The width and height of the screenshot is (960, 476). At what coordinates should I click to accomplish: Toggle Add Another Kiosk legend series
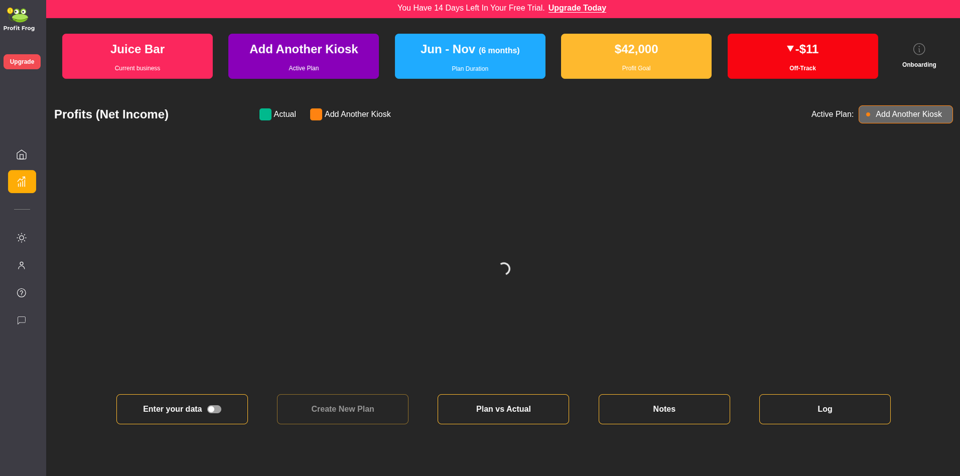[357, 115]
